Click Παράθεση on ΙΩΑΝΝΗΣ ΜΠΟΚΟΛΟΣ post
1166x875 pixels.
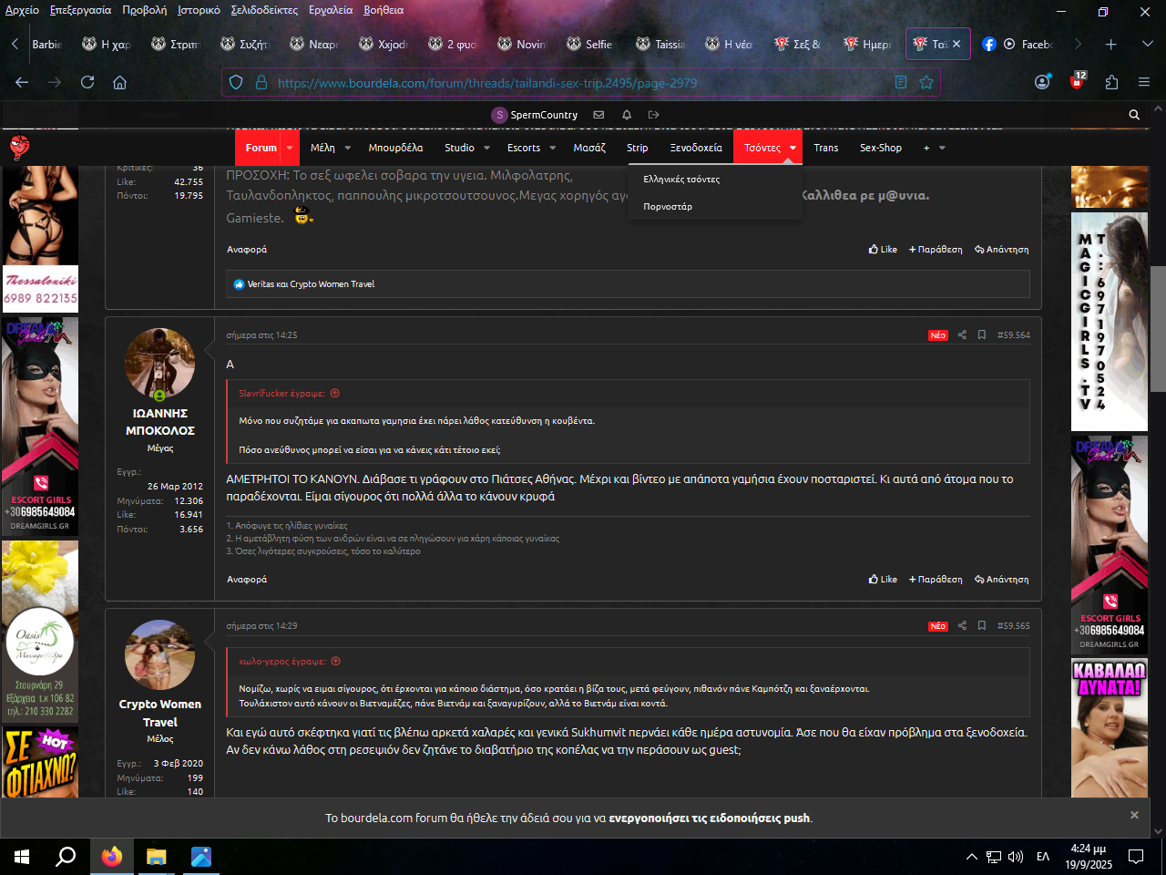936,580
